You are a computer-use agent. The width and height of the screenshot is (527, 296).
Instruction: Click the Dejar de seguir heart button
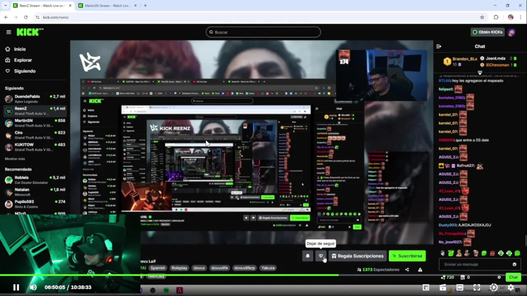coord(321,256)
